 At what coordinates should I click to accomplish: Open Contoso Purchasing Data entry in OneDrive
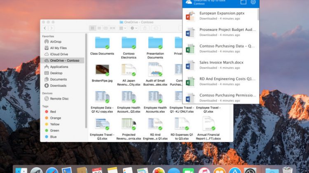tap(220, 49)
